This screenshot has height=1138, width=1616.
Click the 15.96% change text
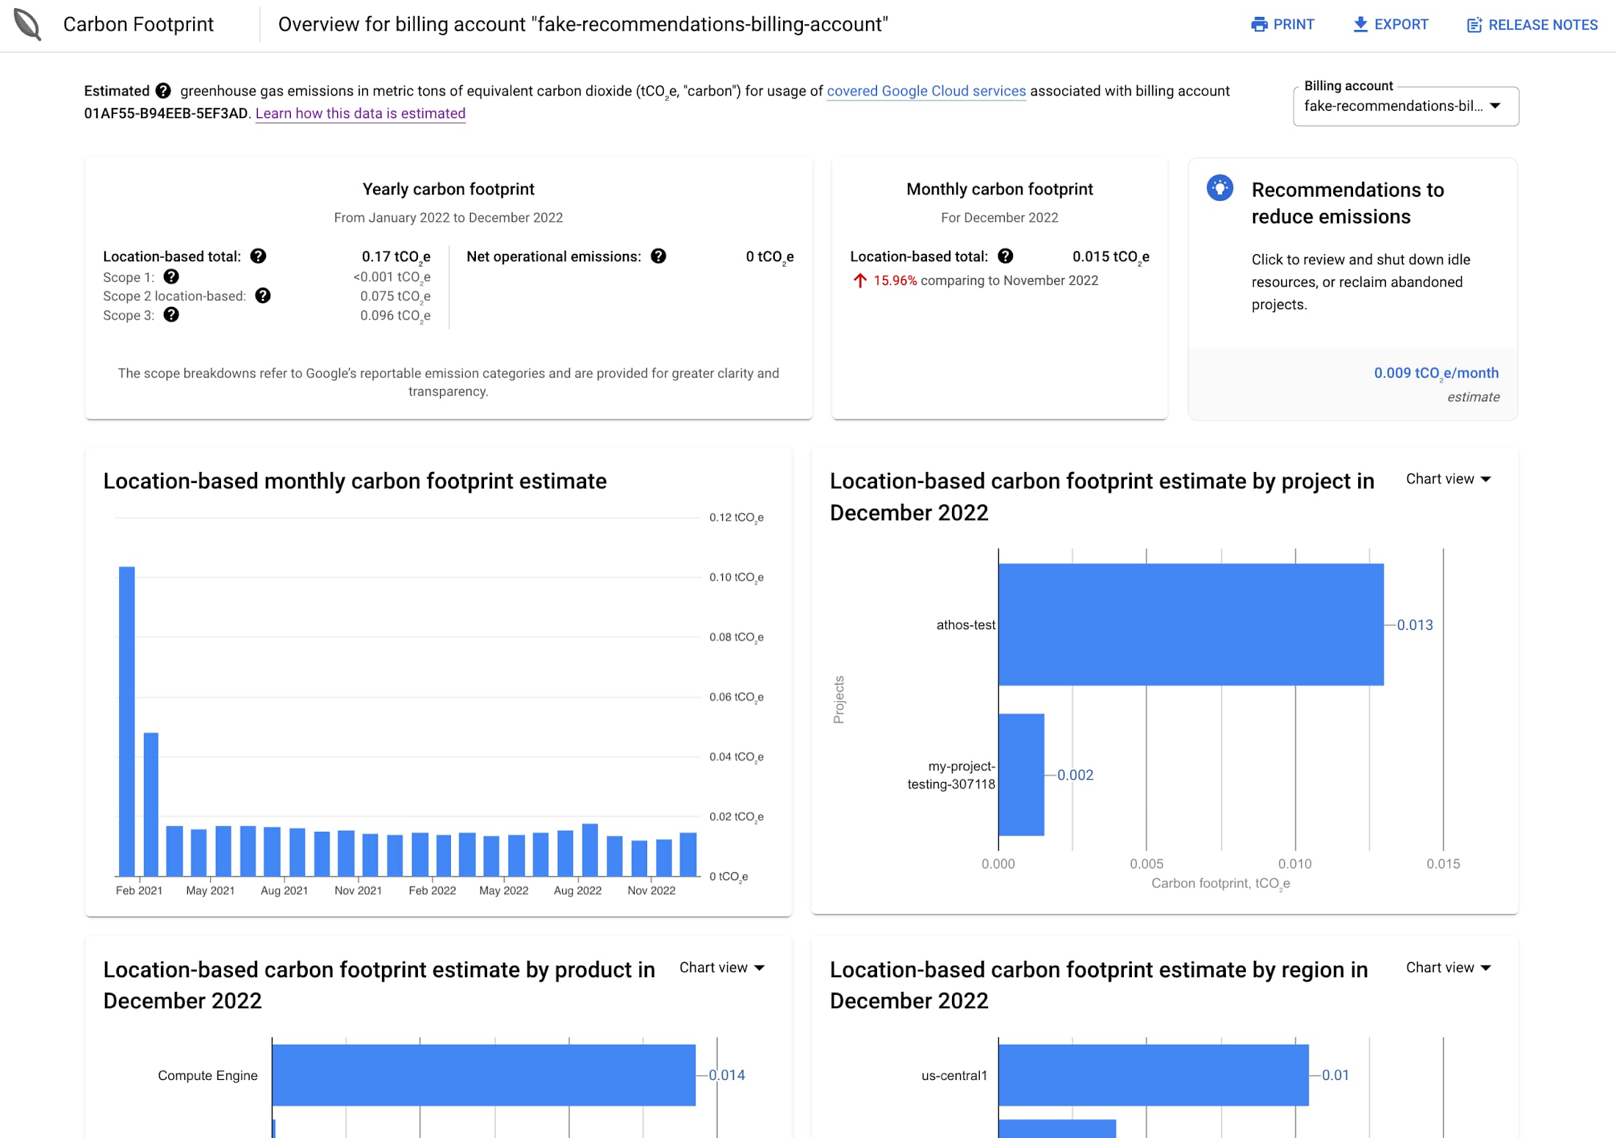pos(895,280)
